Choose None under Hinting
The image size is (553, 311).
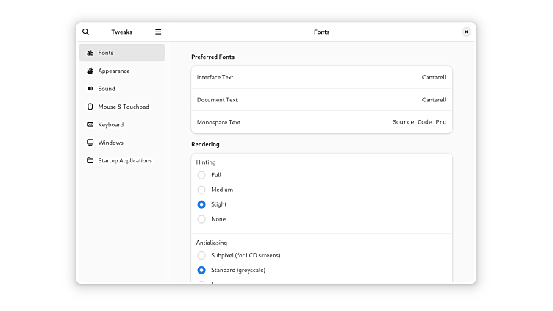(201, 219)
